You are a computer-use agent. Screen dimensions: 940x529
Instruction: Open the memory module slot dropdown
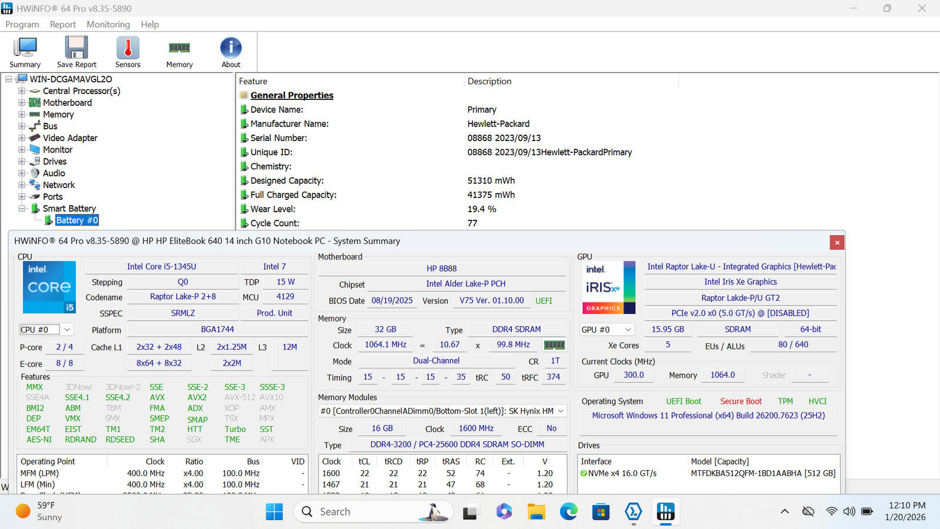[x=560, y=411]
